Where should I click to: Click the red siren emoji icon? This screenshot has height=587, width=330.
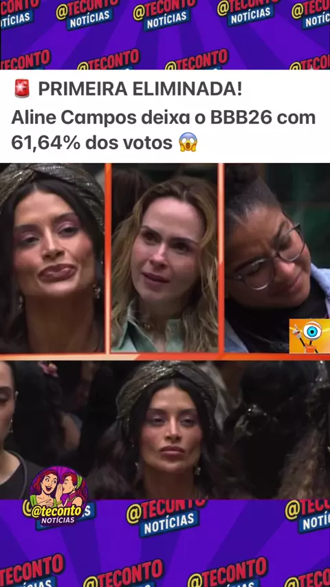(x=22, y=89)
